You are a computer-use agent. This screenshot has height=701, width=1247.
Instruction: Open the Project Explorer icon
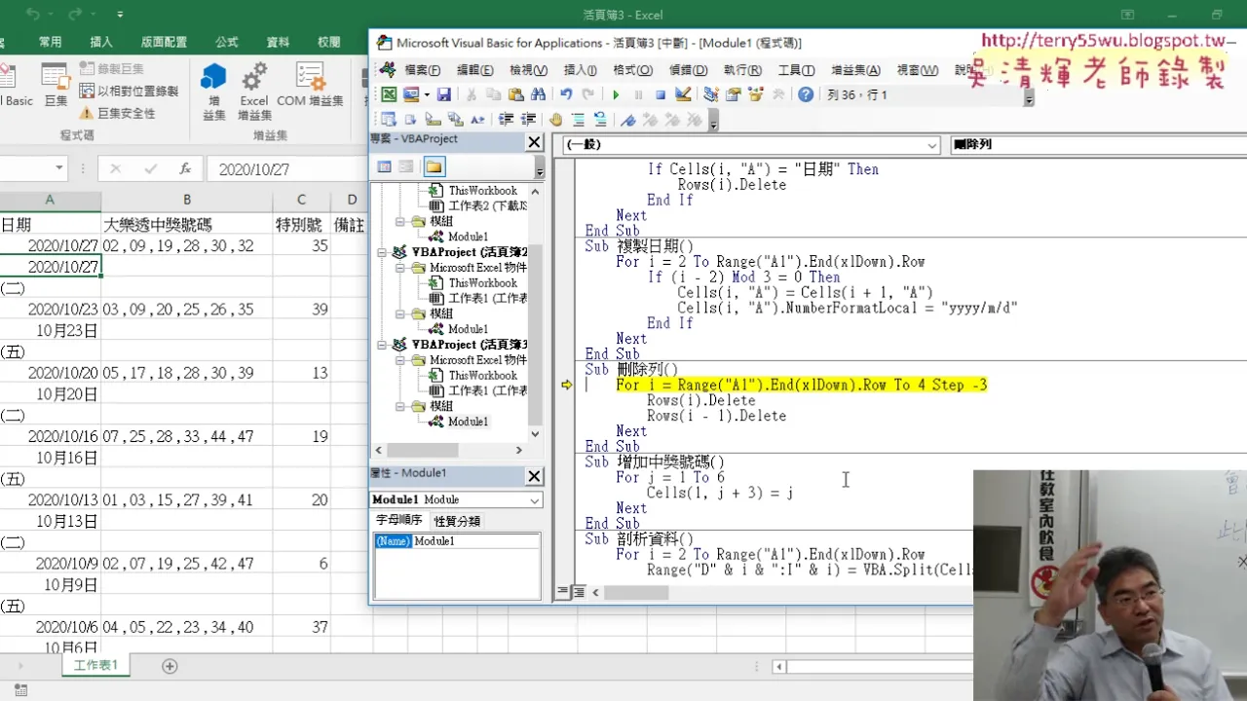point(711,94)
